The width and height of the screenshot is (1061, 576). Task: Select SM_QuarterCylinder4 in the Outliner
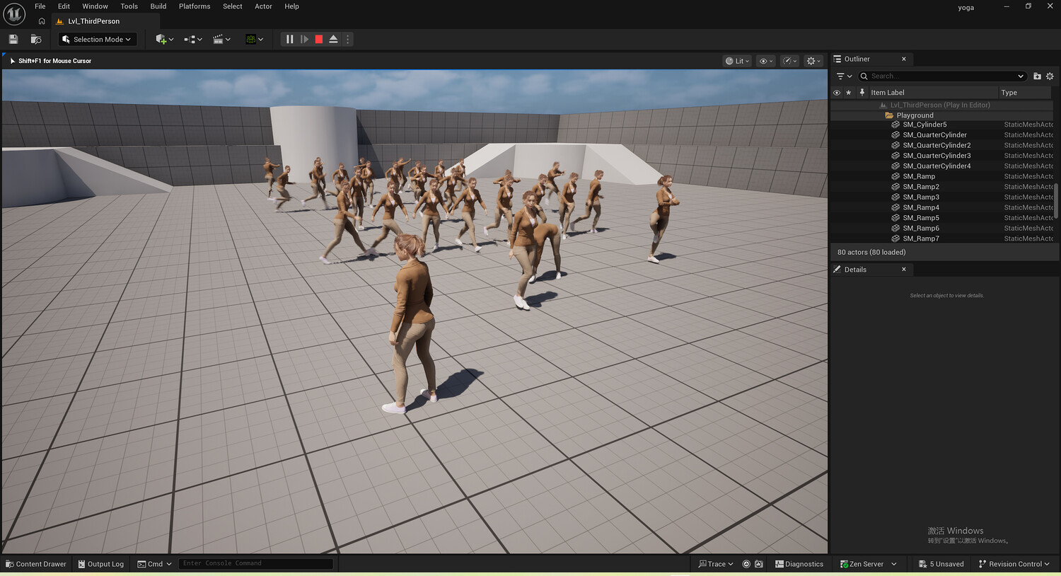coord(937,166)
